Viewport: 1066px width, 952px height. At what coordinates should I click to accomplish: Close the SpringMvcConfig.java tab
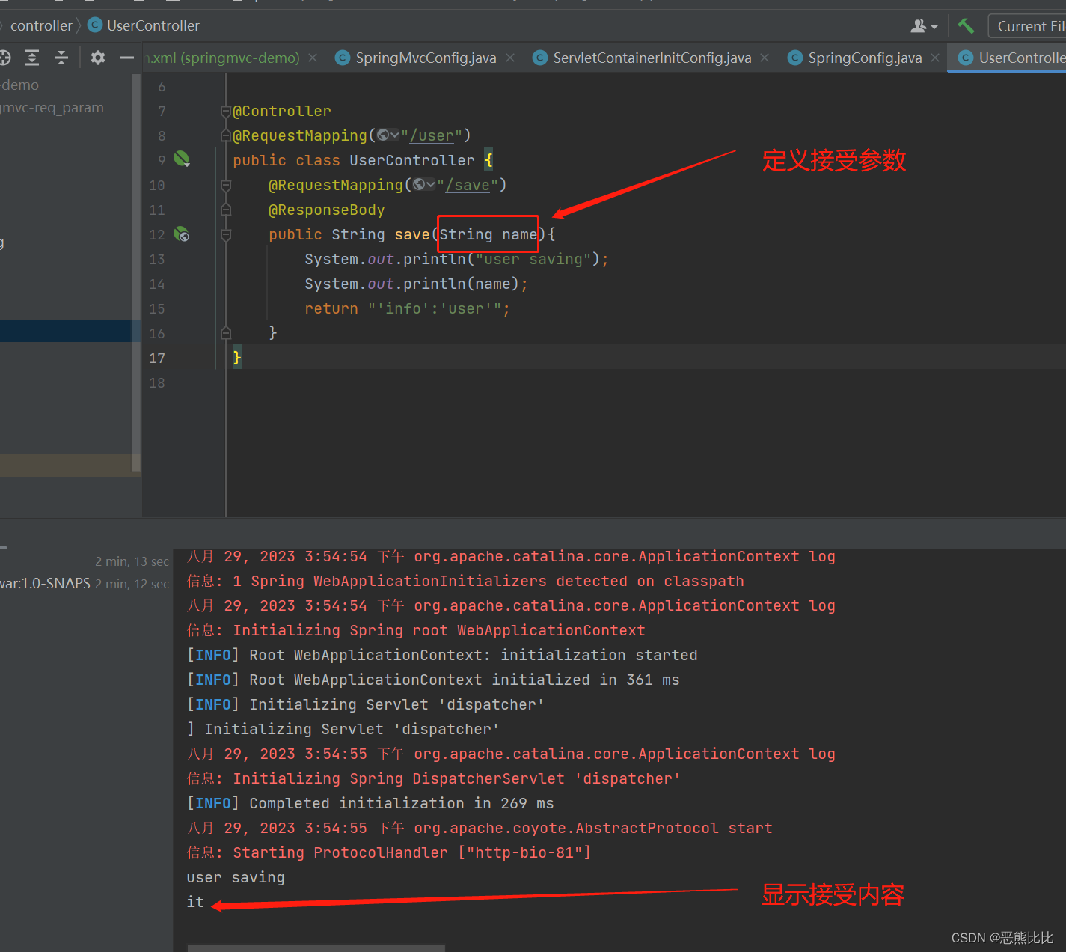(510, 58)
